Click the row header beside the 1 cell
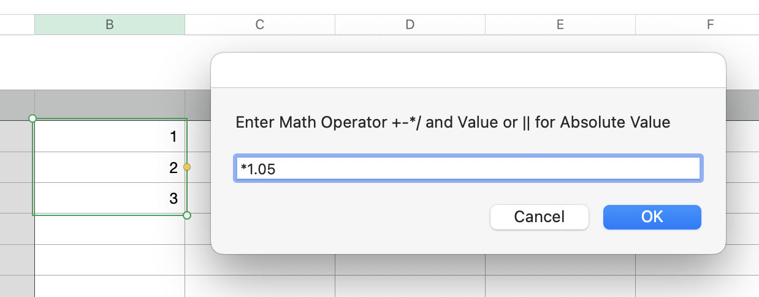This screenshot has width=759, height=297. click(x=17, y=136)
